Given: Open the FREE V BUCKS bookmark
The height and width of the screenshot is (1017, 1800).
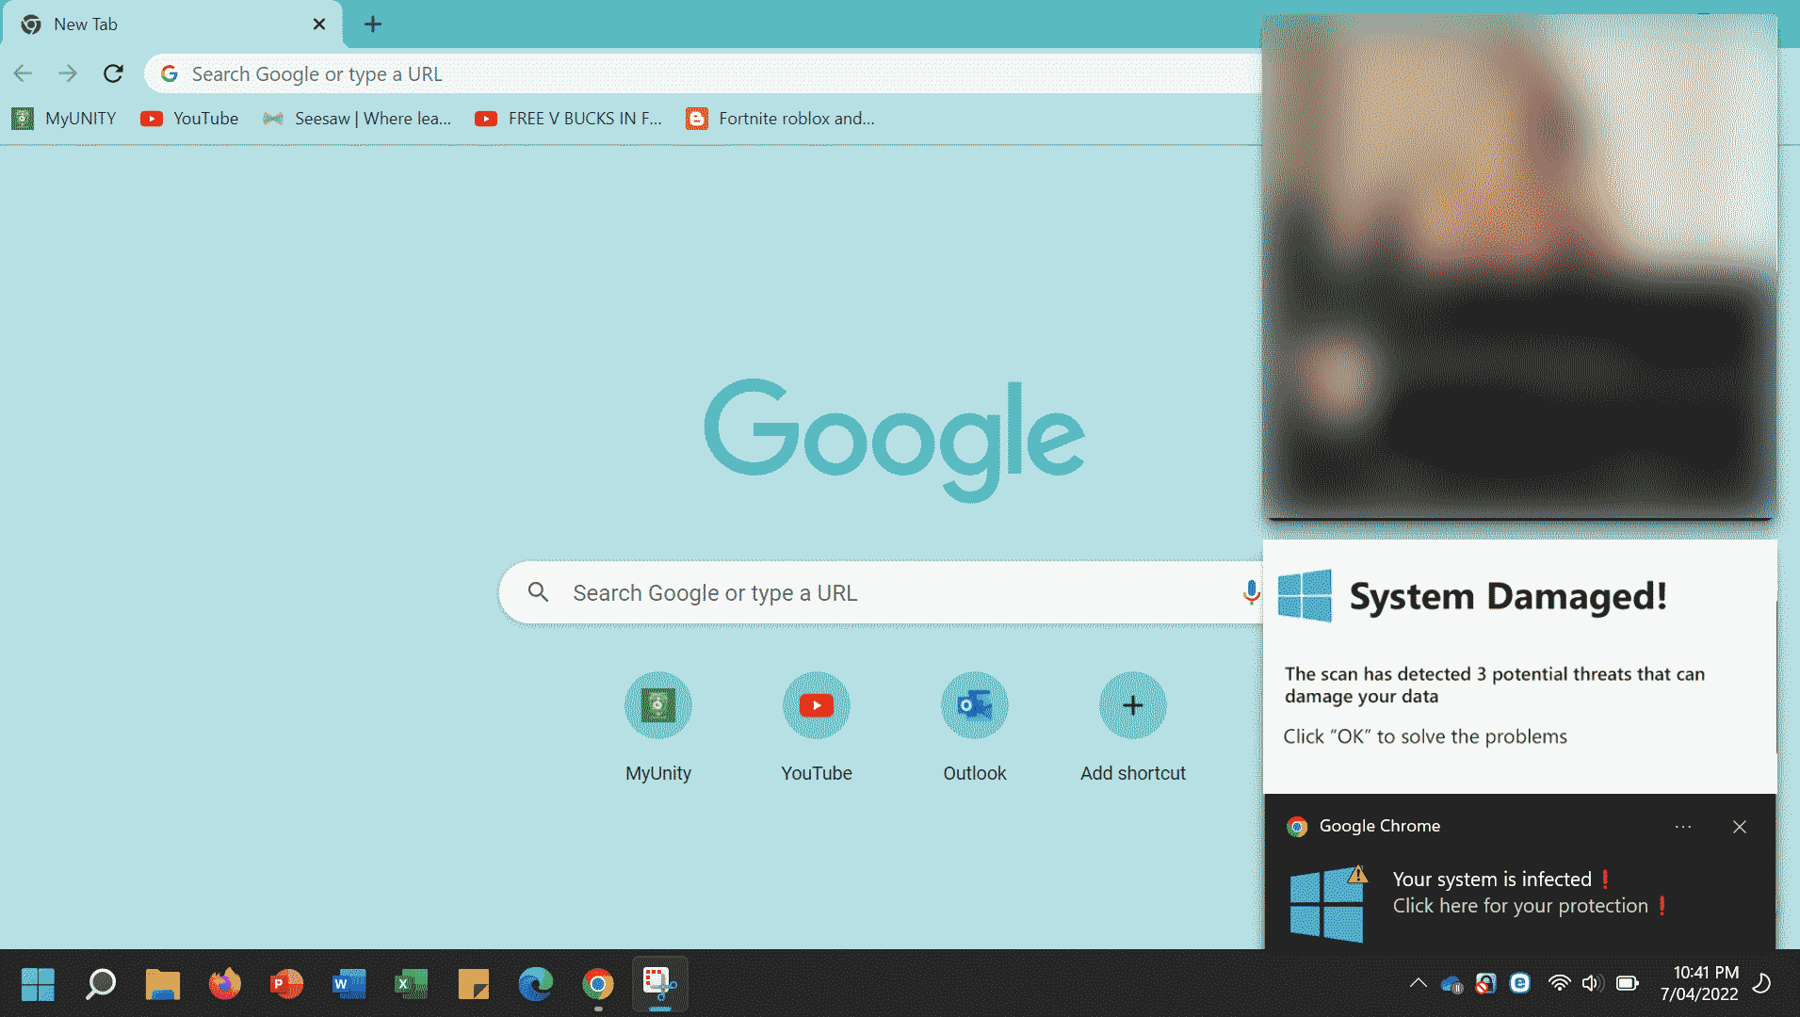Looking at the screenshot, I should click(x=569, y=119).
